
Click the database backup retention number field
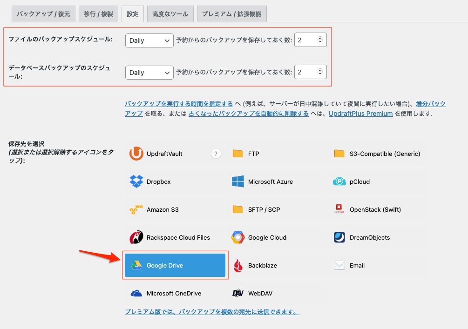305,73
